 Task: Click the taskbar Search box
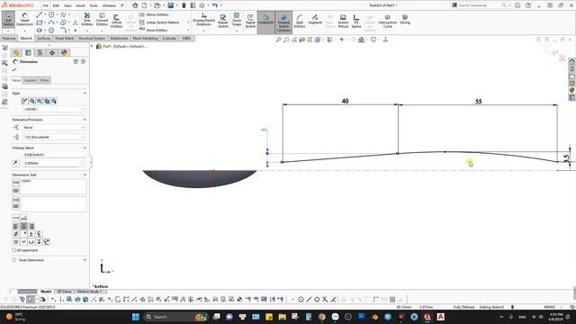(175, 317)
